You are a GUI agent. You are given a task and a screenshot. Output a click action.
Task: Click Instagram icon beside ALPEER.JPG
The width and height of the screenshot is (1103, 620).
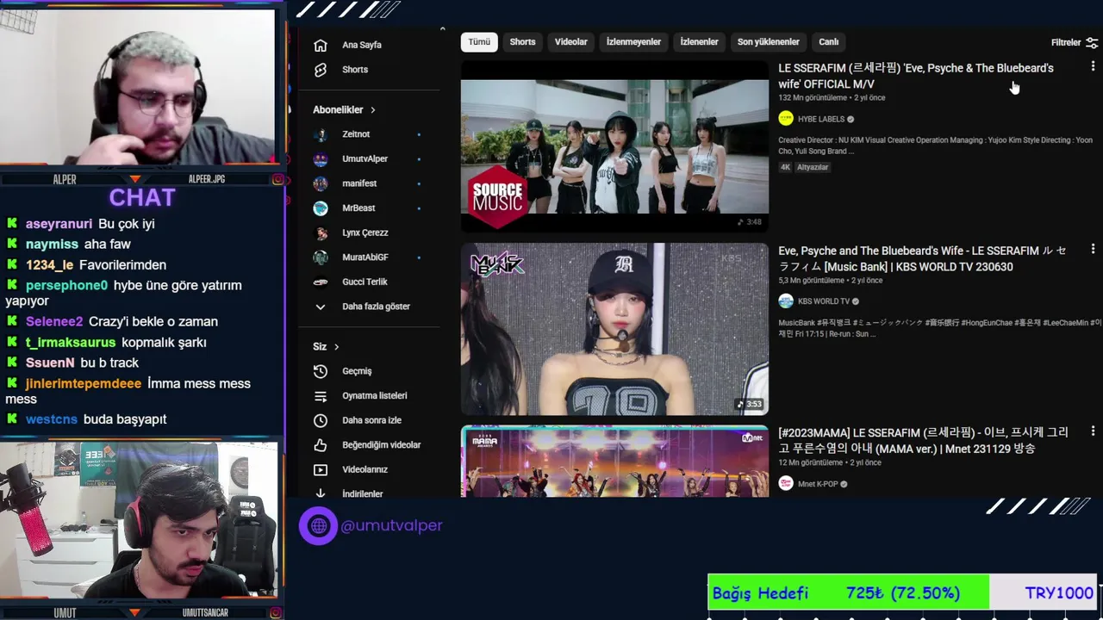tap(277, 179)
